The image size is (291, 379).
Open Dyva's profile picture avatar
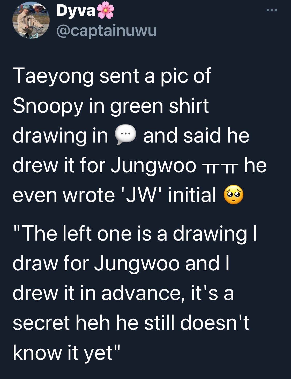click(31, 20)
